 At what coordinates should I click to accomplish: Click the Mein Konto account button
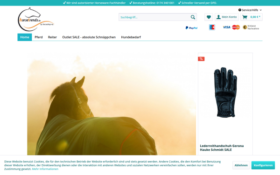tap(227, 17)
